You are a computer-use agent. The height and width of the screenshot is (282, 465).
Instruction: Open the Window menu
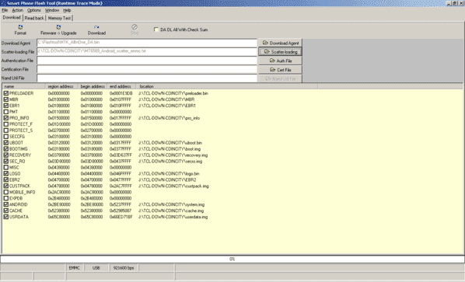tap(52, 10)
